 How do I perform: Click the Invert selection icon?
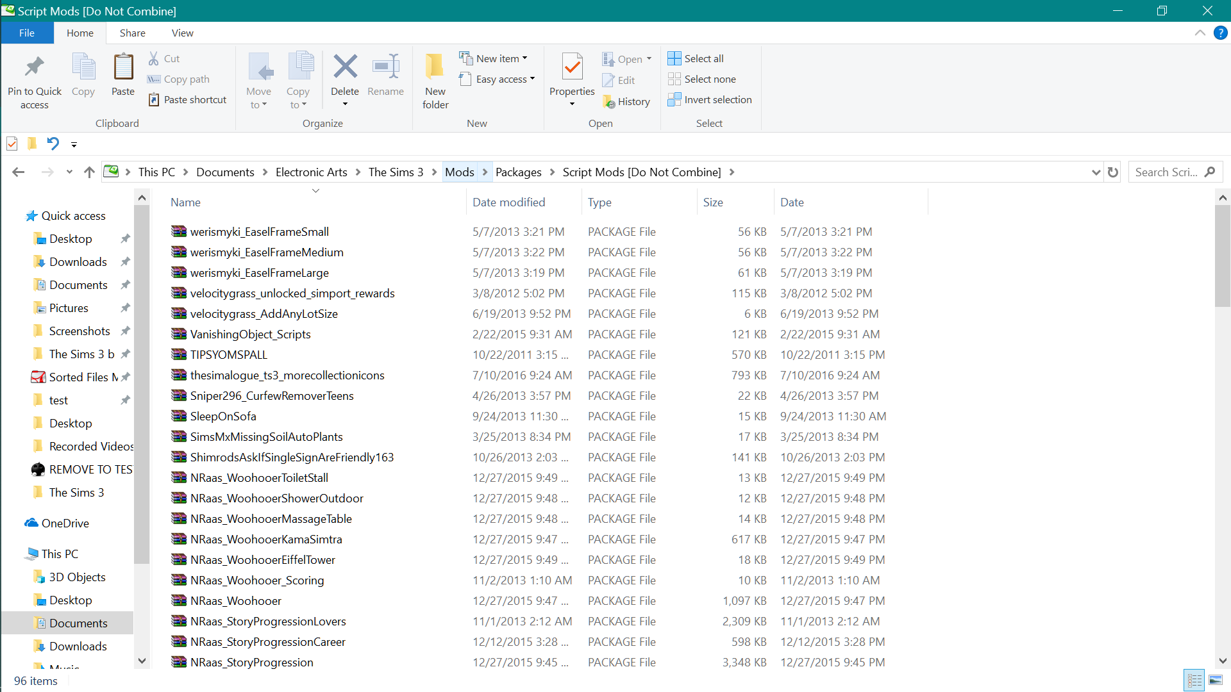pyautogui.click(x=674, y=99)
